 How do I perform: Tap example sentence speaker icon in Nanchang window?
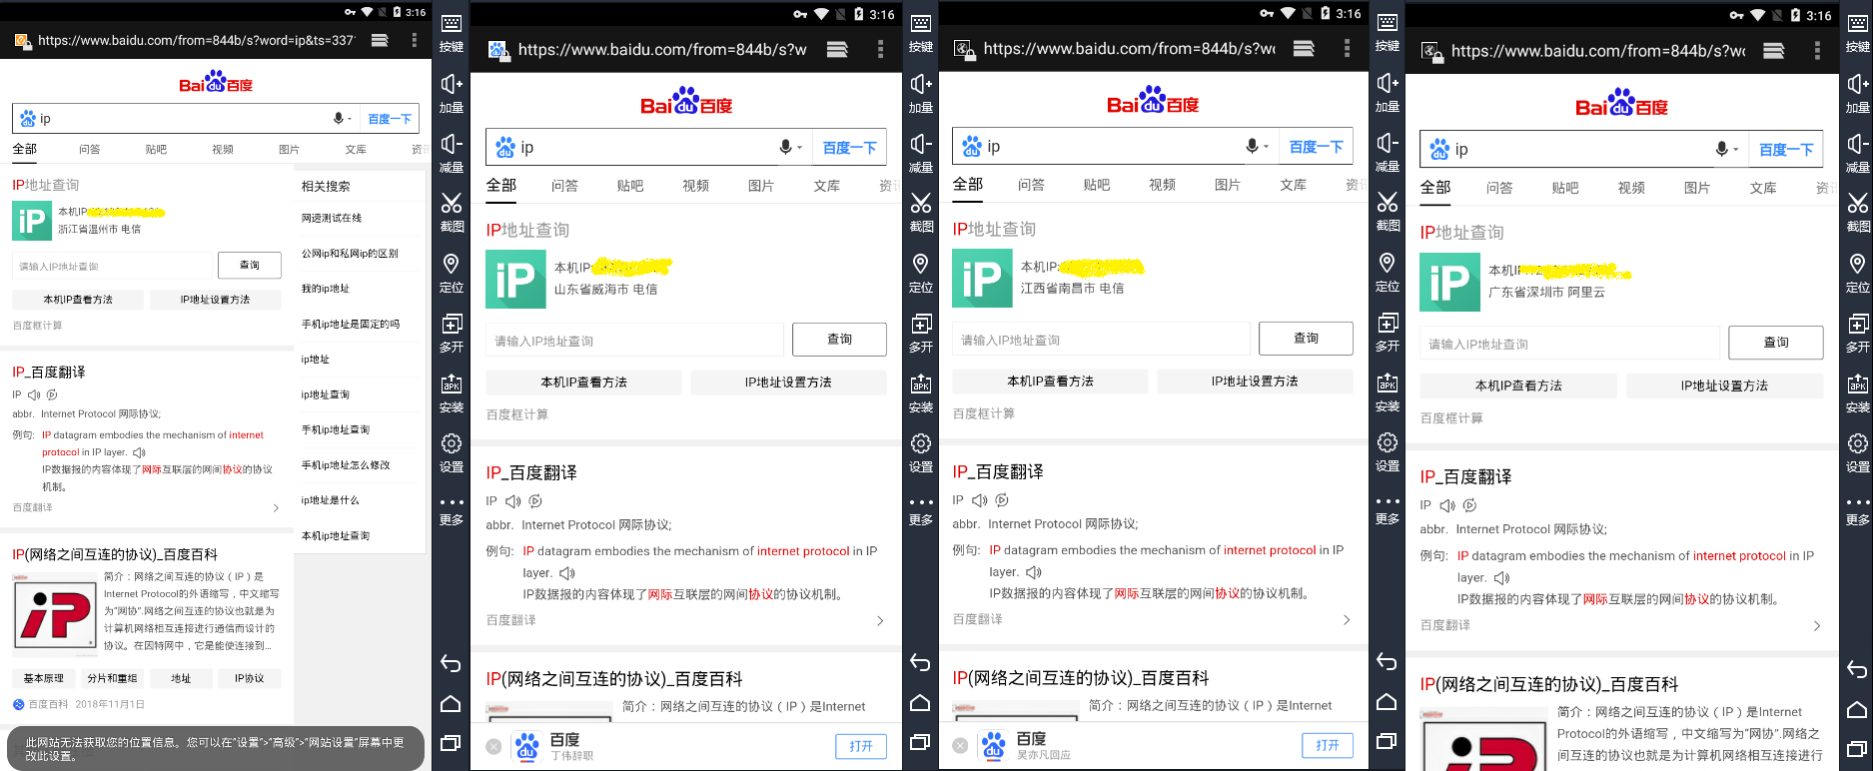point(1034,572)
